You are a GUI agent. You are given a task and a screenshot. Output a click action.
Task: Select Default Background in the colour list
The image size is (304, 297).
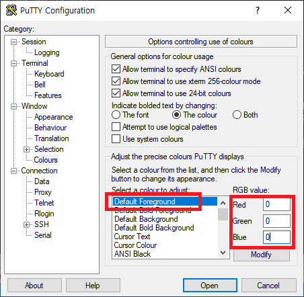coord(146,219)
